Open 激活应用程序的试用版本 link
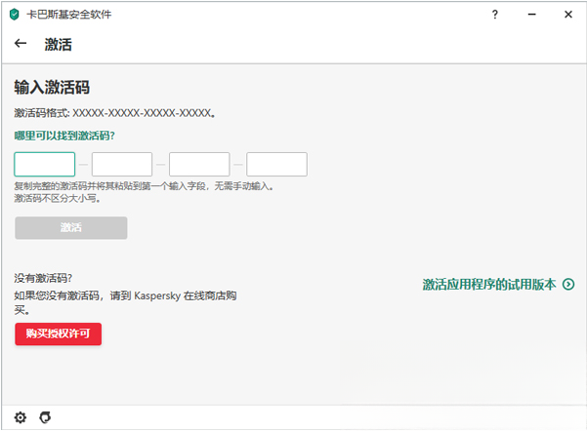587x431 pixels. [489, 285]
